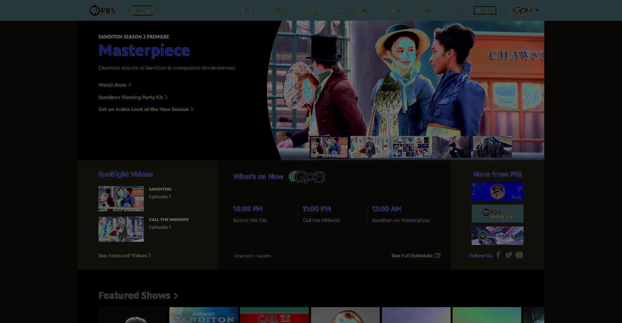Click the LIVE TV button

click(x=485, y=10)
